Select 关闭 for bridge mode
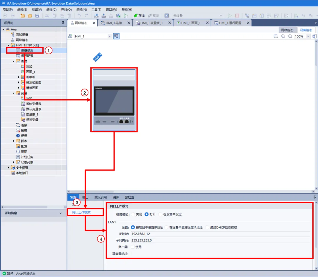The height and width of the screenshot is (277, 318). point(133,214)
